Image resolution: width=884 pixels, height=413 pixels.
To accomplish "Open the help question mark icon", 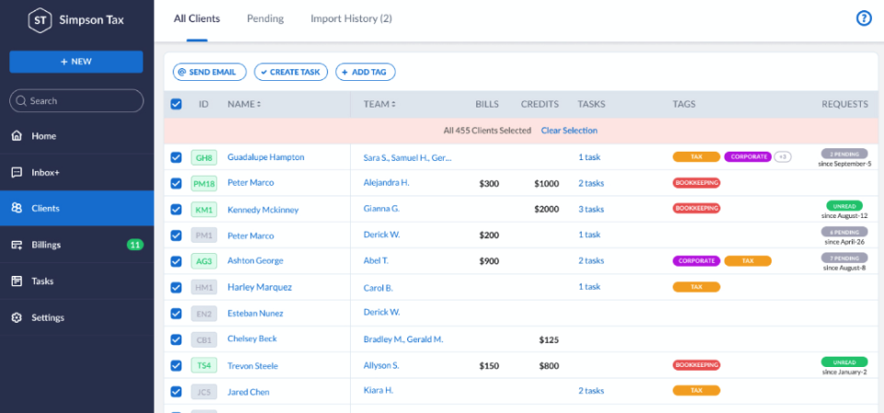I will (864, 18).
